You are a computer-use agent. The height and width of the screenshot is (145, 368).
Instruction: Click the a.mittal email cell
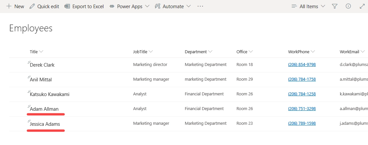coord(354,79)
